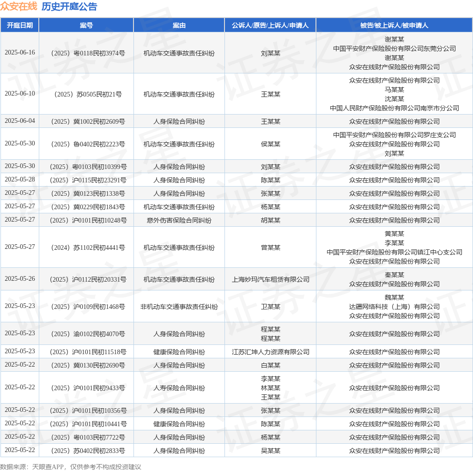Click the 历史开庭公告 title text
The image size is (473, 471).
pos(69,6)
